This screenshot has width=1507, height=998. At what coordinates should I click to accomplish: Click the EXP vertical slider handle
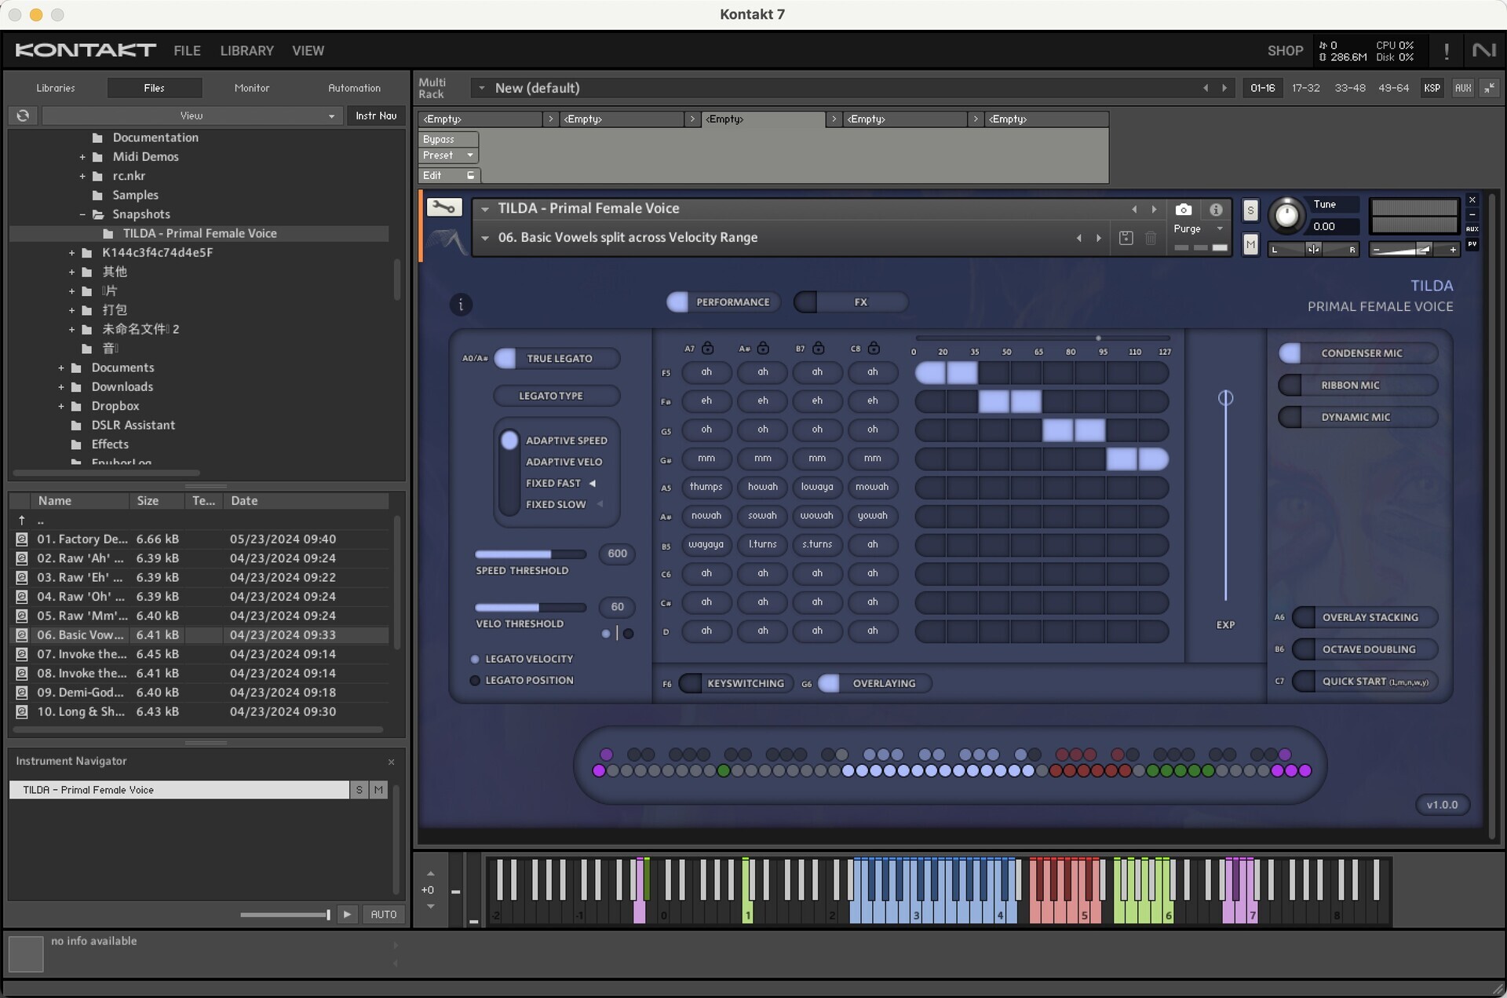tap(1225, 399)
